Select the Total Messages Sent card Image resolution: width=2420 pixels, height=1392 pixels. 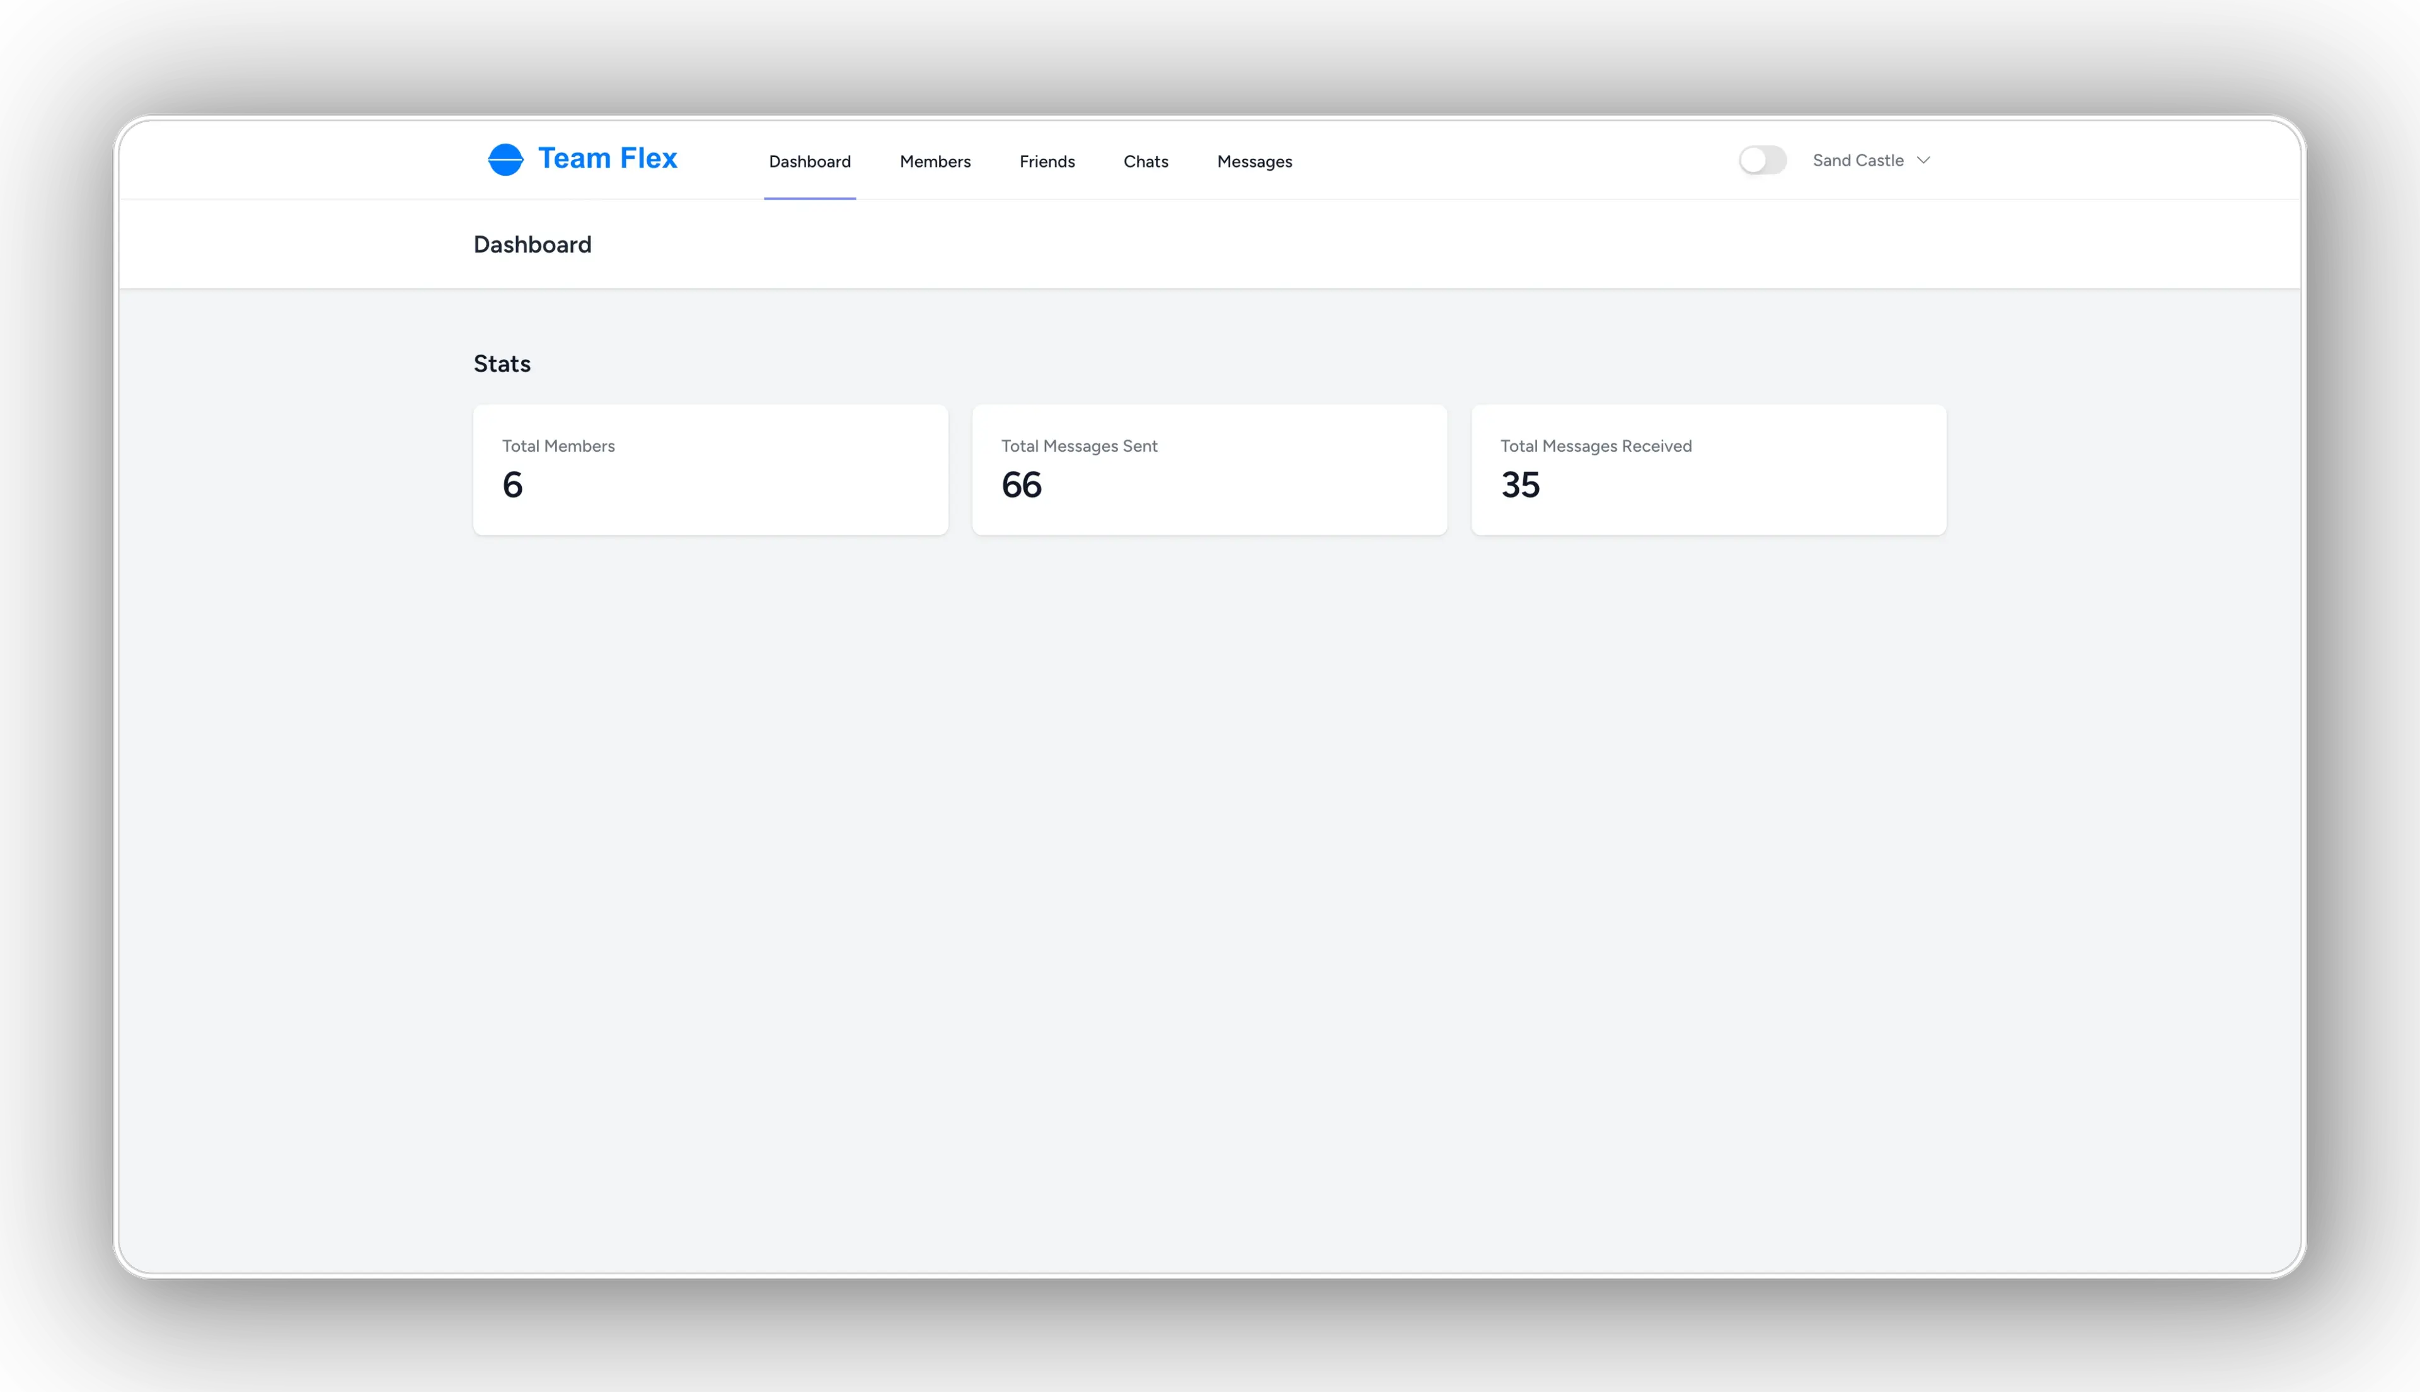[1209, 469]
